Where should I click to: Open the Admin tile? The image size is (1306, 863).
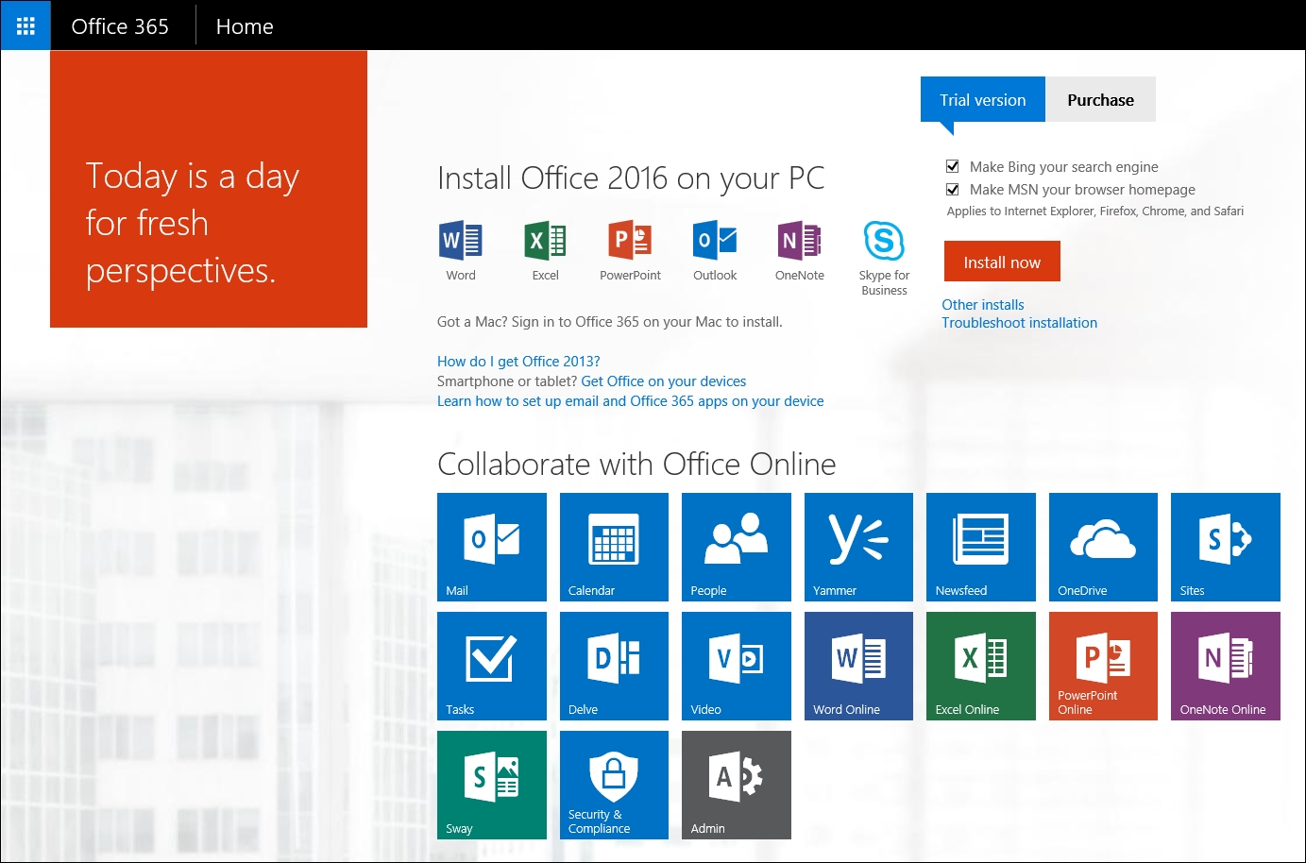click(x=737, y=785)
